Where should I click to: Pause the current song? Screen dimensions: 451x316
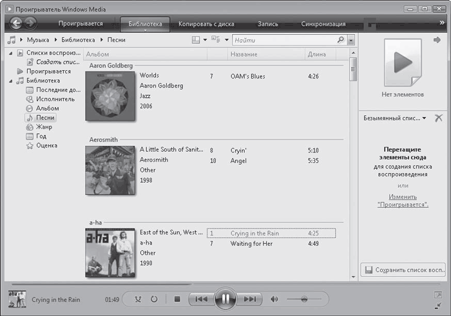pos(225,299)
